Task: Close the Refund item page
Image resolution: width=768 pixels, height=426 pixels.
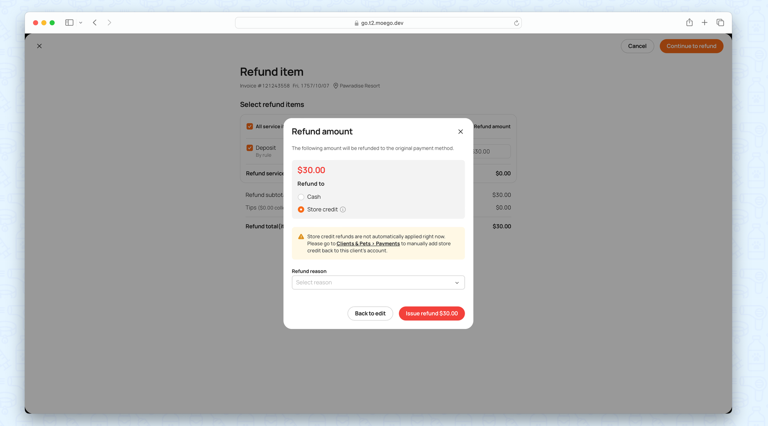Action: (39, 46)
